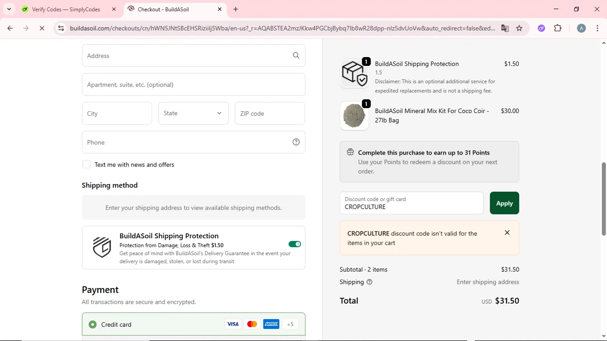Close the Verify Codes SimplyCodes tab
Image resolution: width=607 pixels, height=341 pixels.
pyautogui.click(x=114, y=9)
